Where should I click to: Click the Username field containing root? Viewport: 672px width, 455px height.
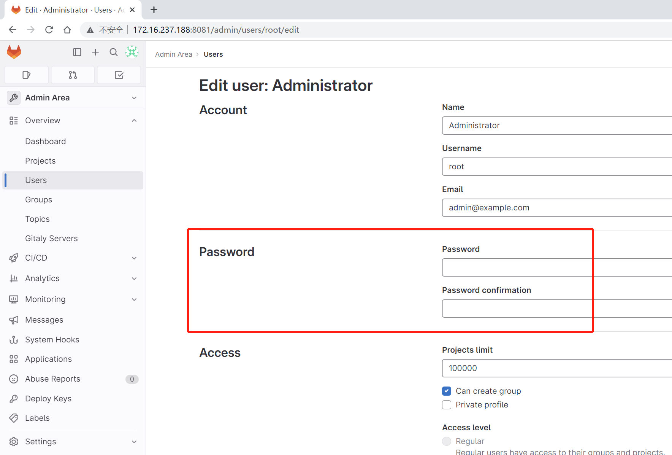tap(557, 167)
